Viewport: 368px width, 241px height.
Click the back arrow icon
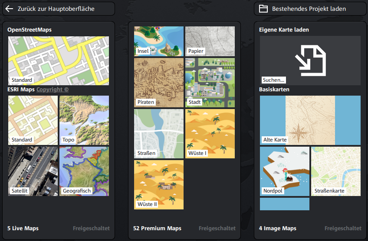[x=9, y=9]
